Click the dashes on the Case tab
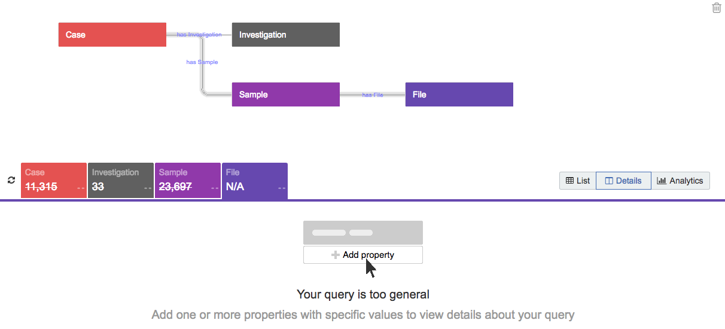This screenshot has height=329, width=725. coord(81,187)
